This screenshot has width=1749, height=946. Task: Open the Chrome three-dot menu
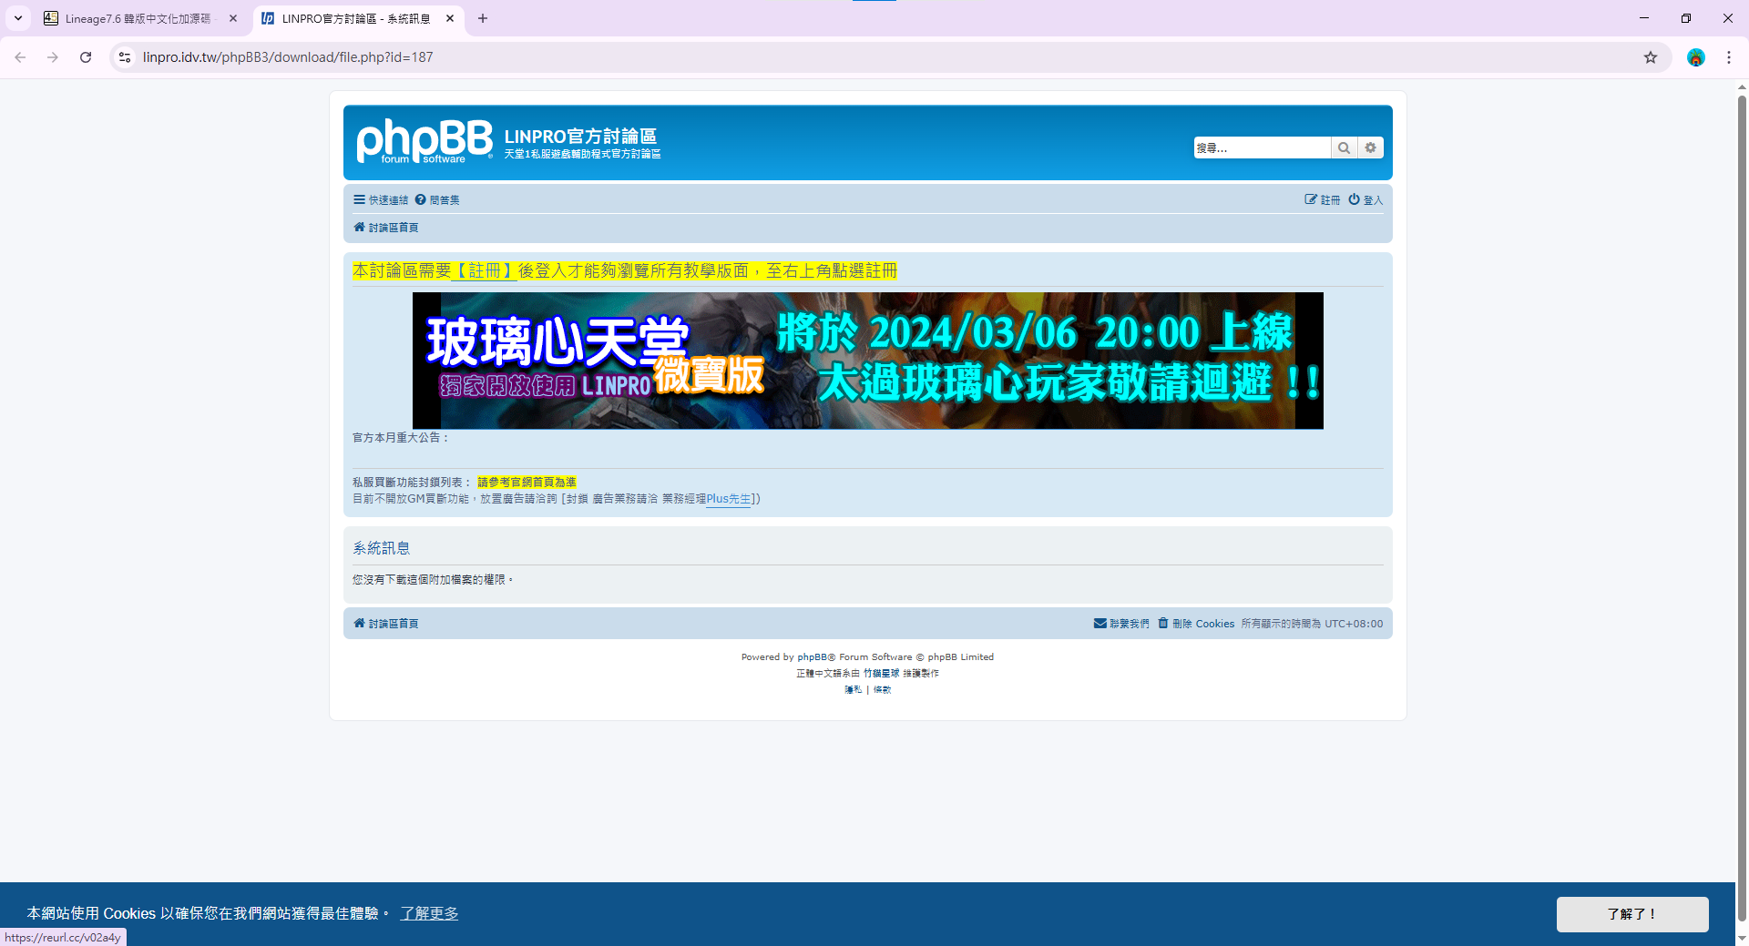1729,57
